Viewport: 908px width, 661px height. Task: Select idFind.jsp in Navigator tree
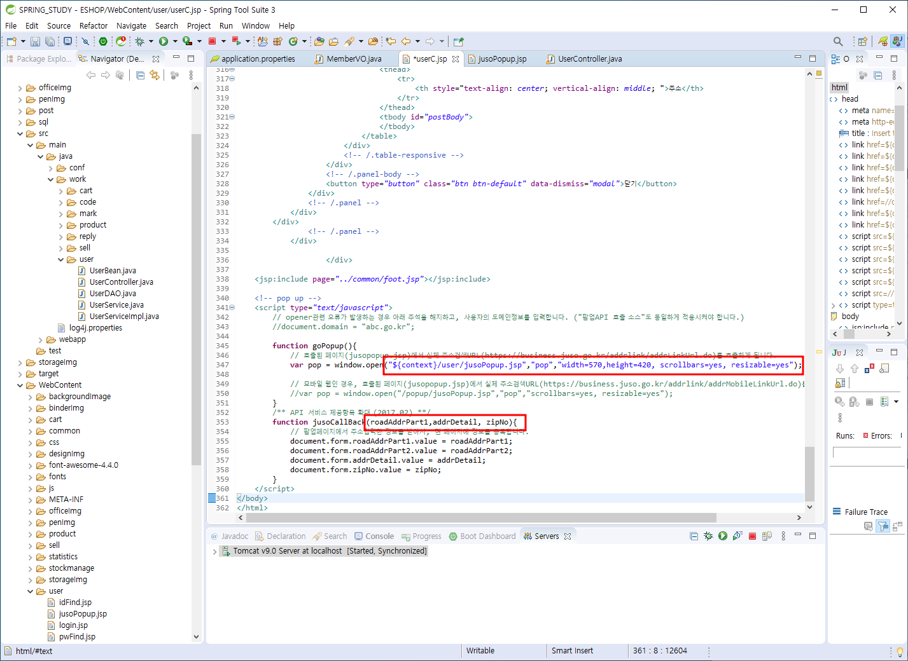pyautogui.click(x=69, y=603)
